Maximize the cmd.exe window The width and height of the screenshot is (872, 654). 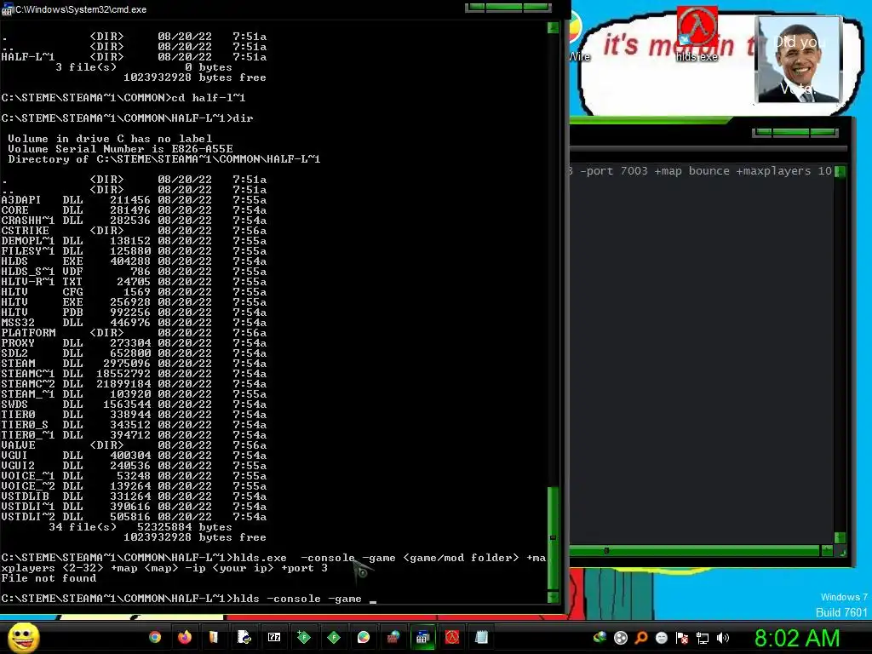(x=504, y=7)
